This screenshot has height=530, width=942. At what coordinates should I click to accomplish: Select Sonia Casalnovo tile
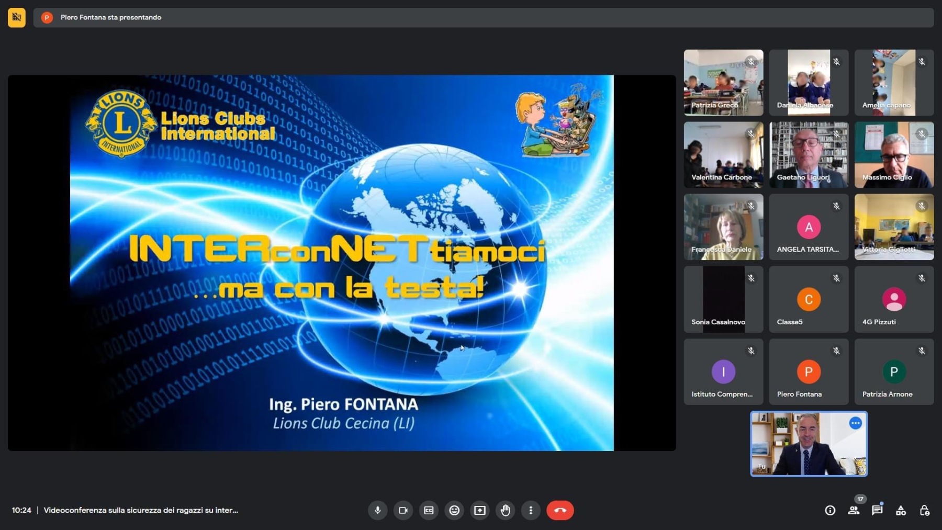point(723,299)
